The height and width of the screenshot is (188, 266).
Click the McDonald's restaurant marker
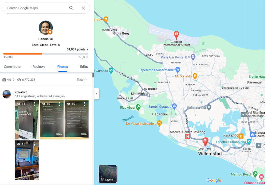(195, 76)
